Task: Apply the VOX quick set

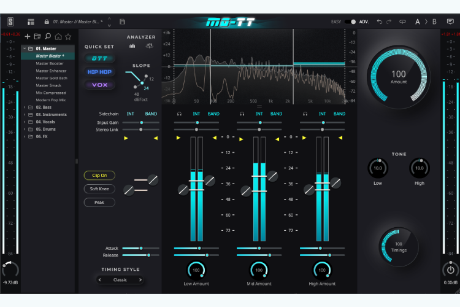Action: [99, 85]
